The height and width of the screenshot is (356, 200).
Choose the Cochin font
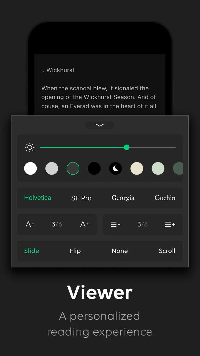tap(165, 198)
